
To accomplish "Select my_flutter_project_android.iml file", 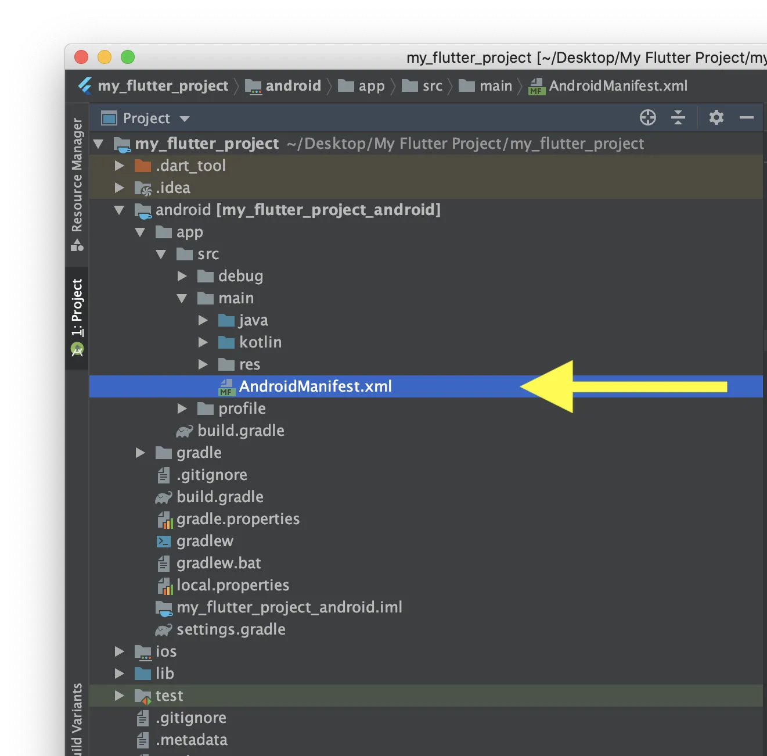I will 426,607.
